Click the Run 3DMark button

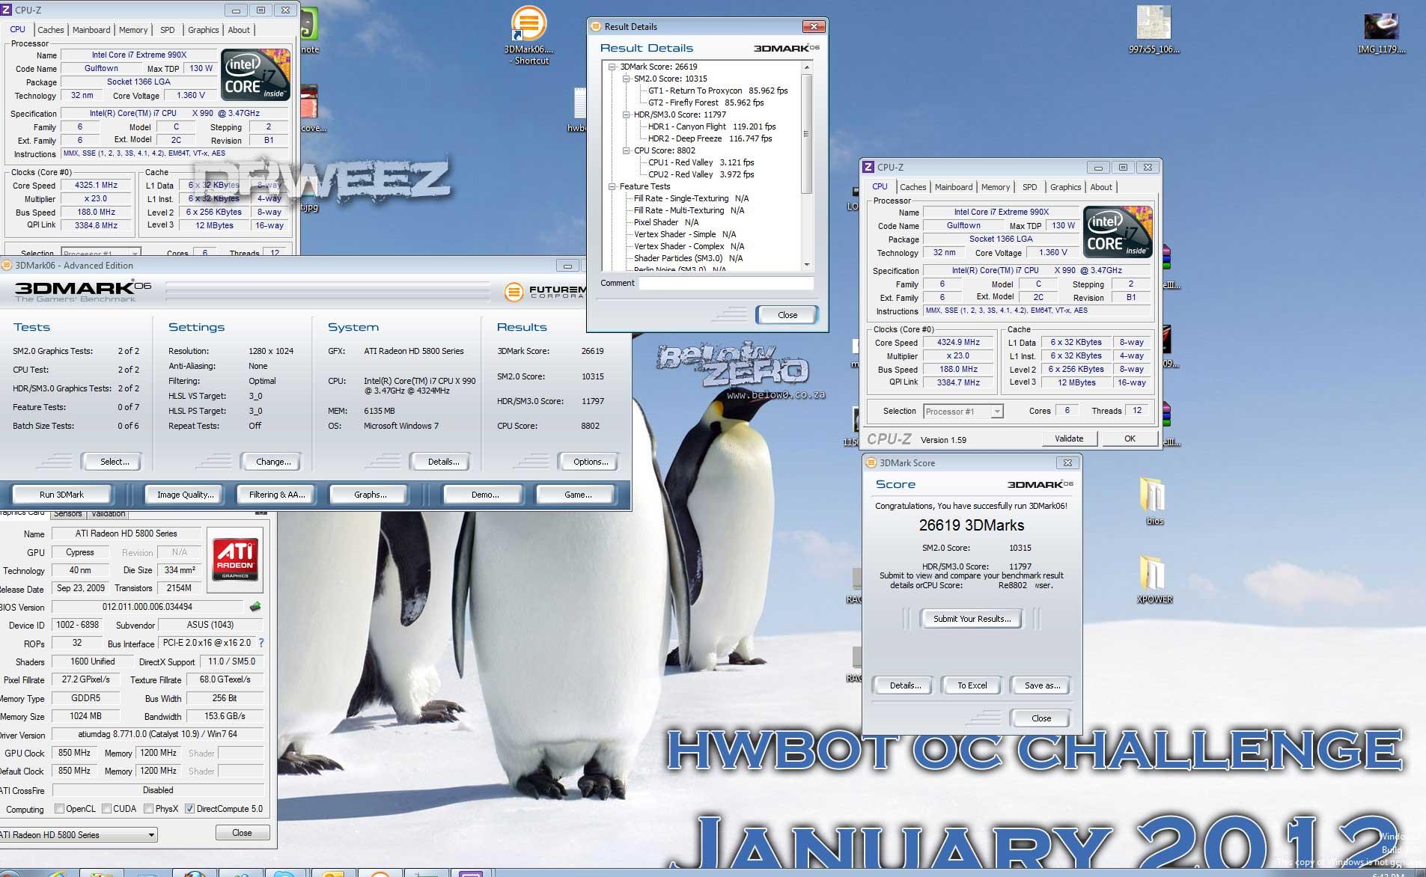click(x=61, y=495)
